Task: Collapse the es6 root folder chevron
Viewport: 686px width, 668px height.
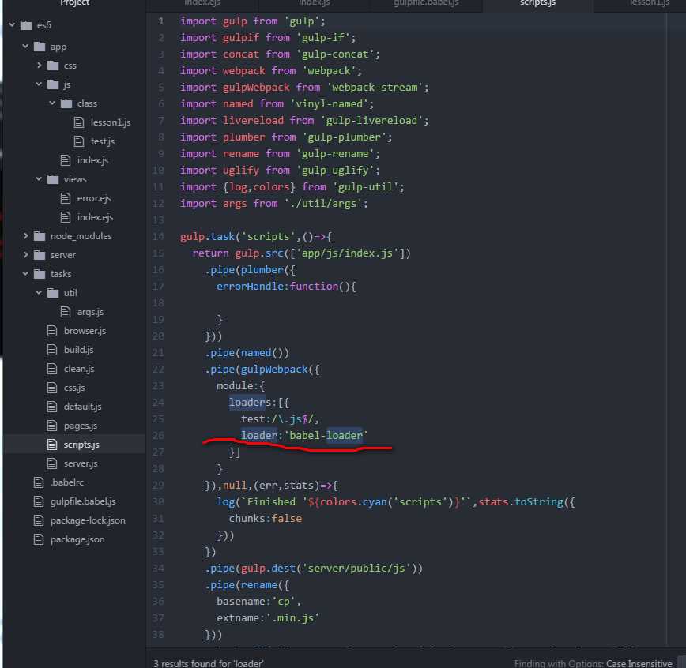Action: 13,25
